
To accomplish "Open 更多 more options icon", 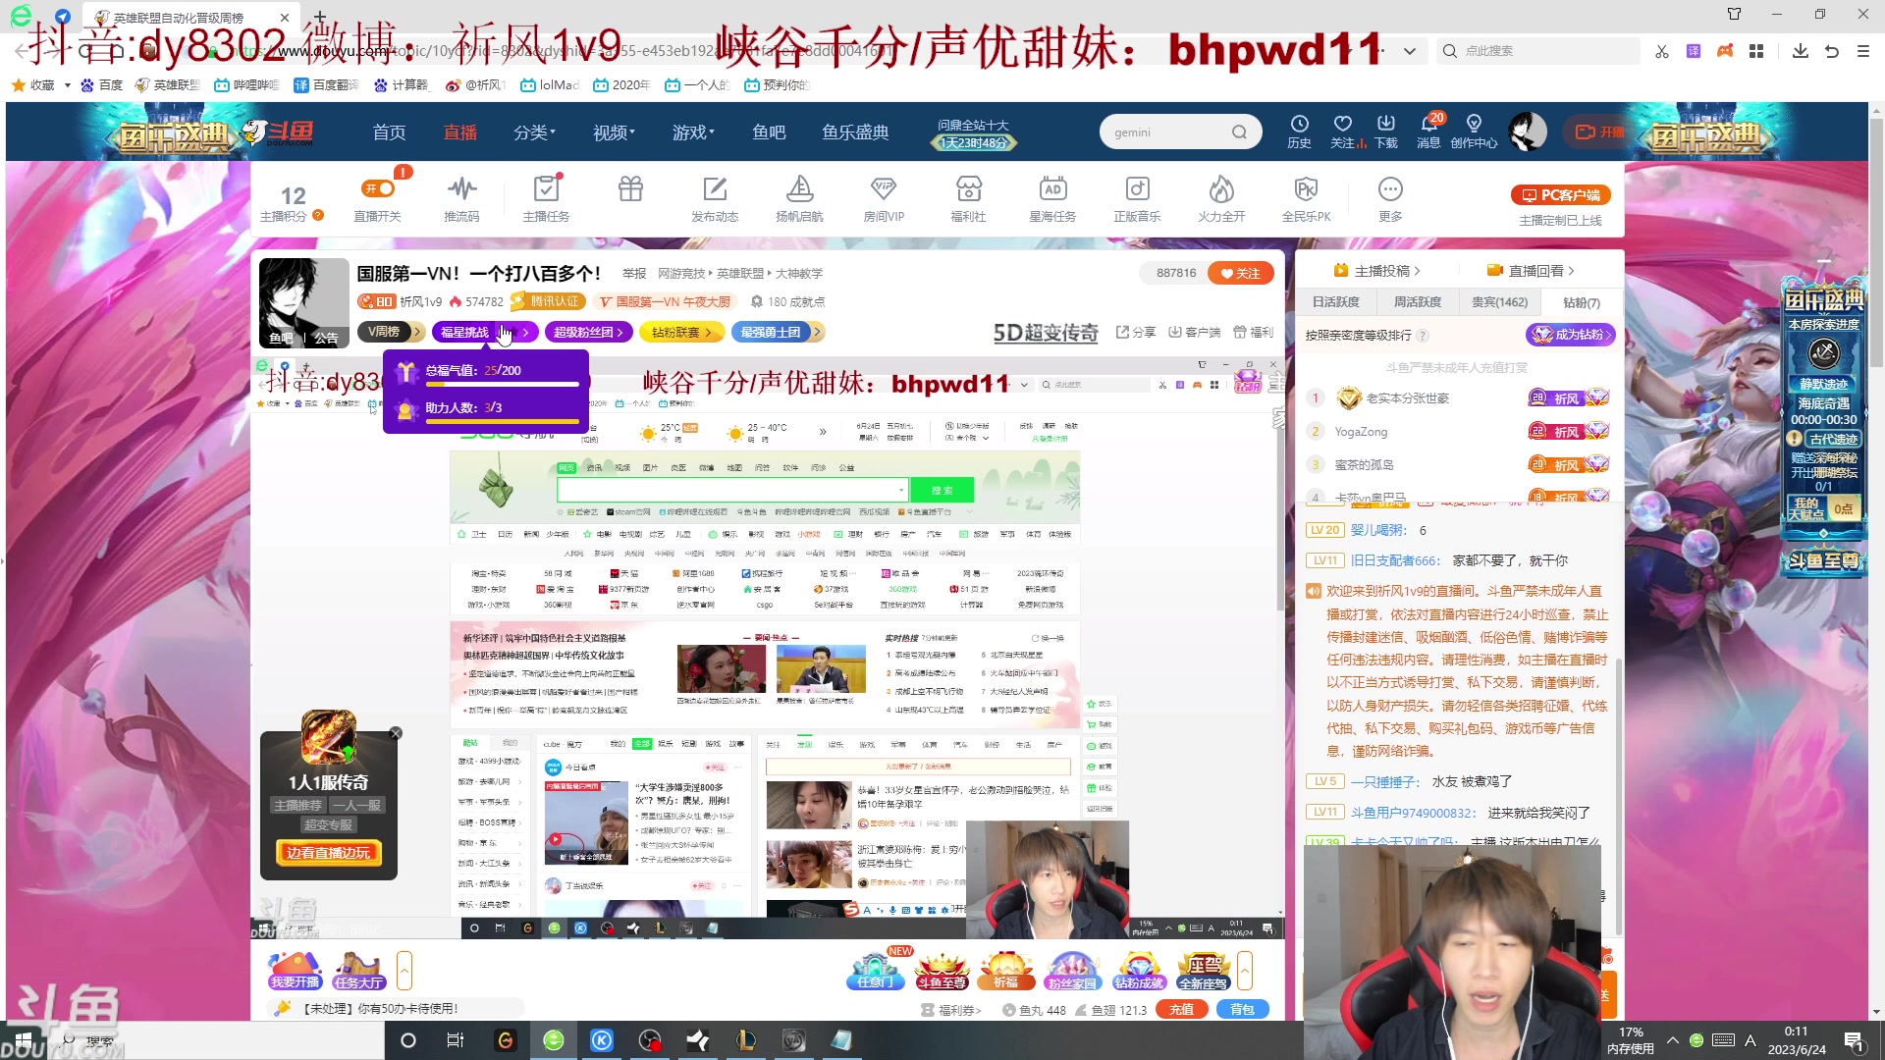I will [x=1390, y=197].
